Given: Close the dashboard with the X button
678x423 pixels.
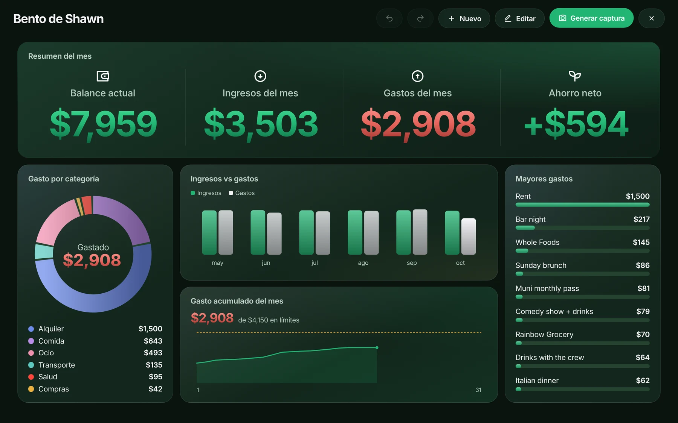Looking at the screenshot, I should pyautogui.click(x=652, y=18).
